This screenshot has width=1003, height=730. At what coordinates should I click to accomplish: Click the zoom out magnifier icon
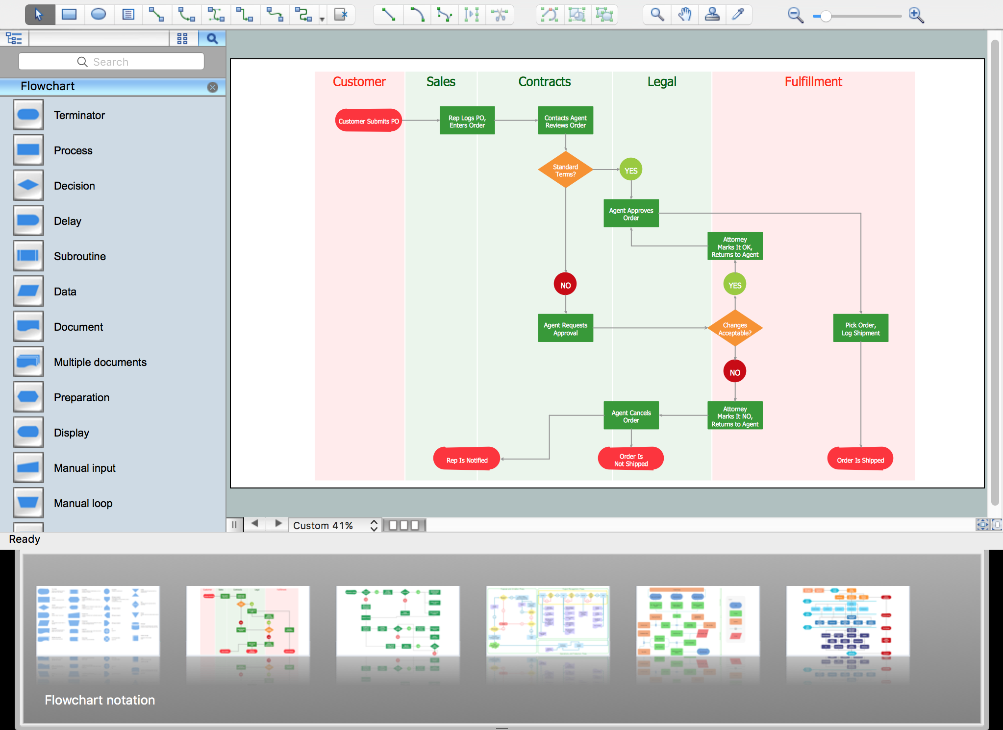click(795, 16)
